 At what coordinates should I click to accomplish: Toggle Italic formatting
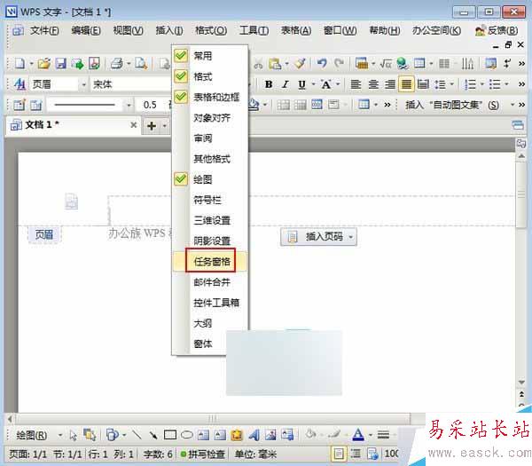[286, 84]
